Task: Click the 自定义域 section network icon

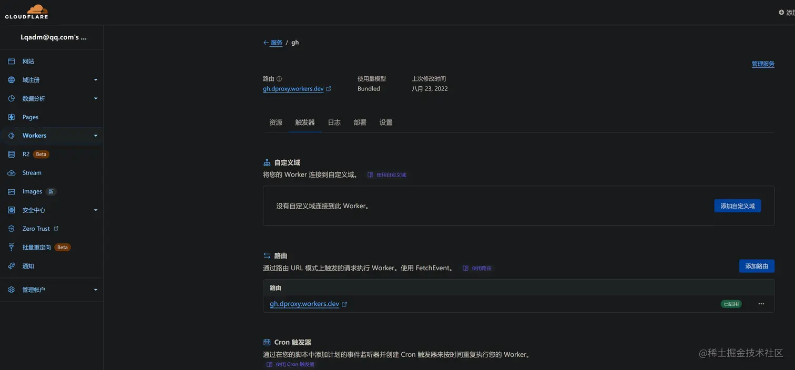Action: [267, 163]
